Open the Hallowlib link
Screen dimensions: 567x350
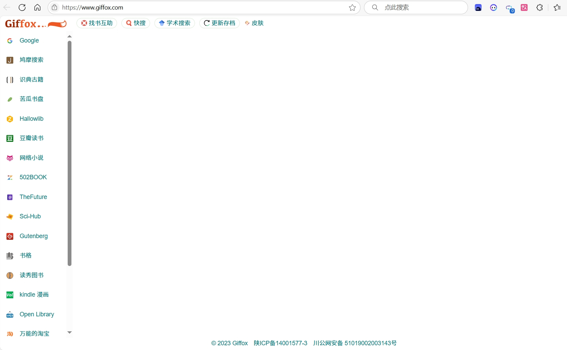coord(32,119)
